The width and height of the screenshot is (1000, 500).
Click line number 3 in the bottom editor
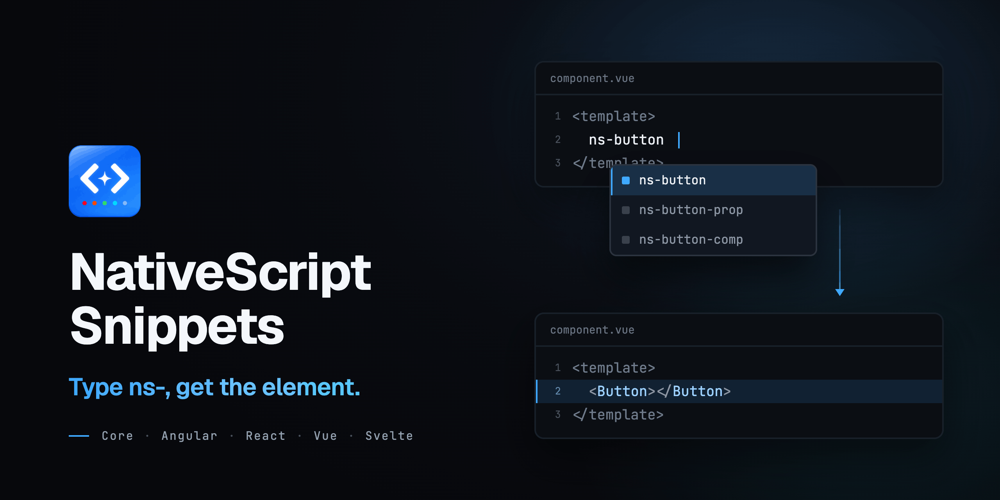(558, 415)
